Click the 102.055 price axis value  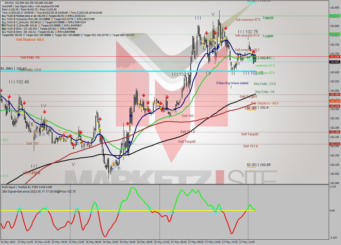tap(335, 174)
